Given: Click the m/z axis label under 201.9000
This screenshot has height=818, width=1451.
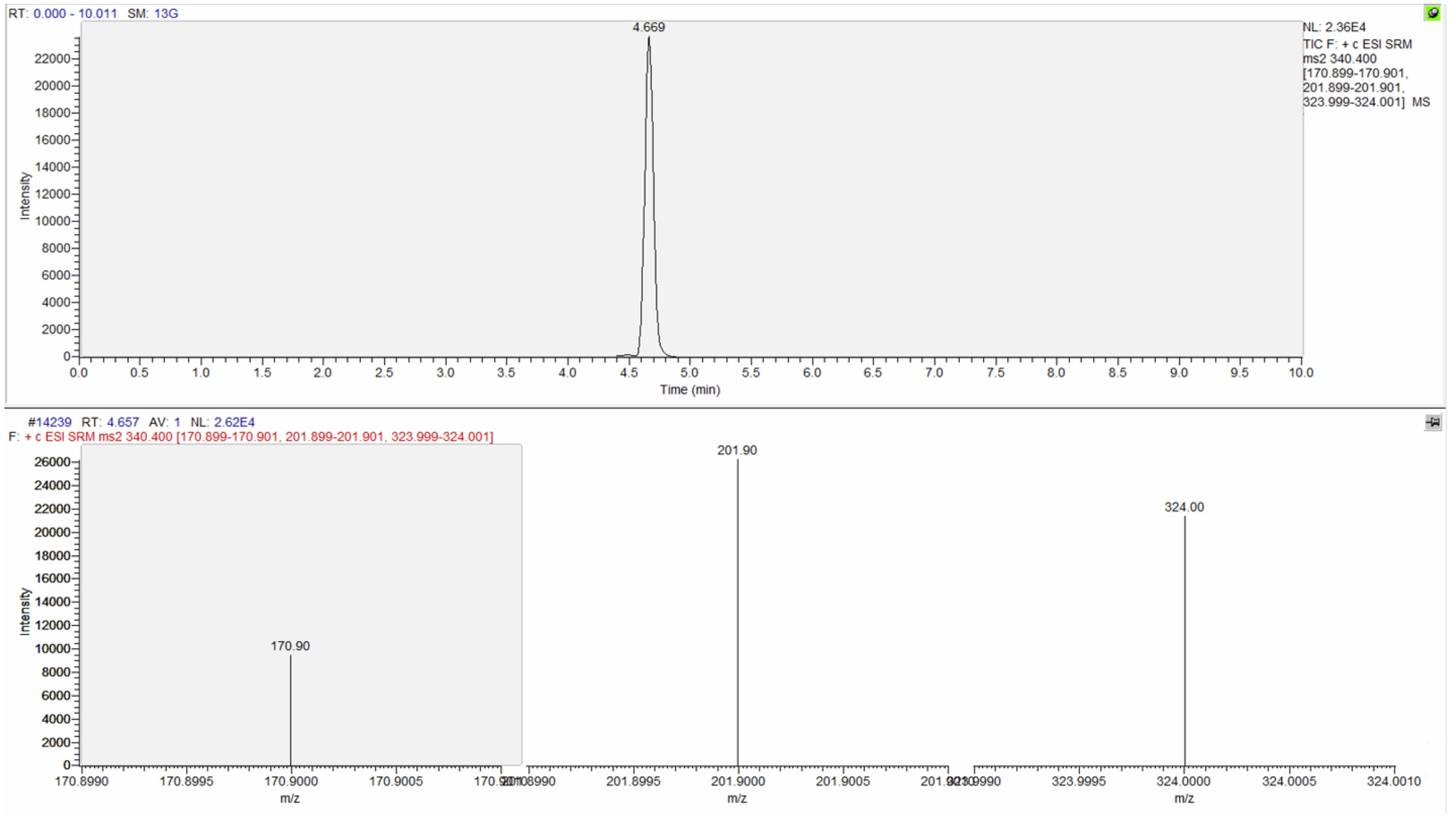Looking at the screenshot, I should 737,798.
